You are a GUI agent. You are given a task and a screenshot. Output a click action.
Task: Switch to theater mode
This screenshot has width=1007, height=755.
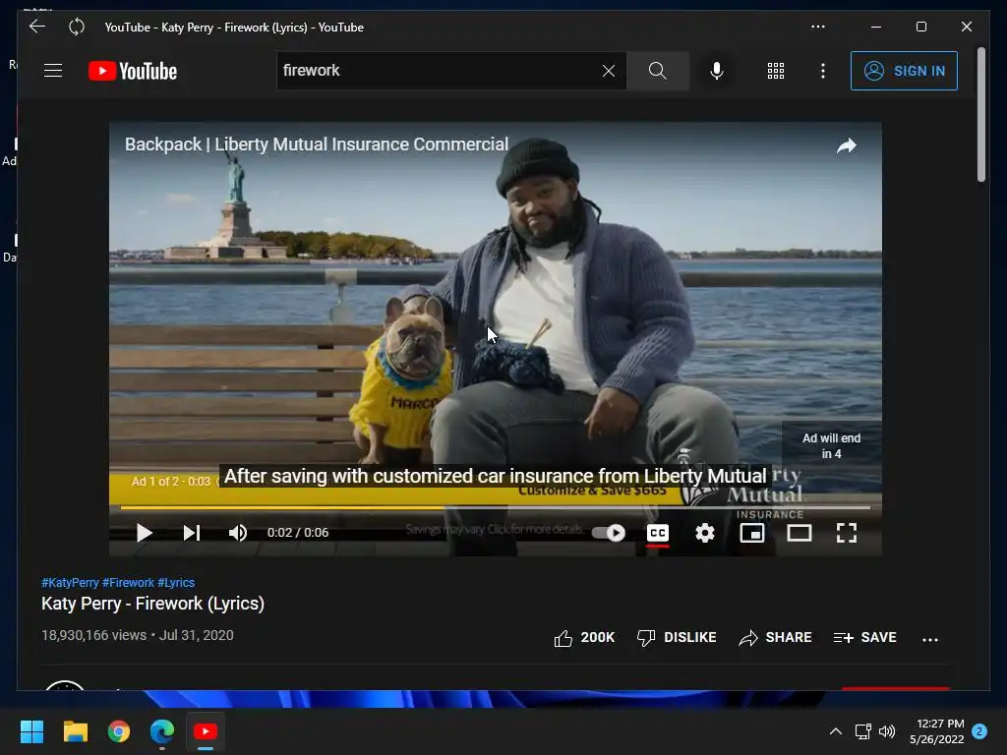pos(800,533)
